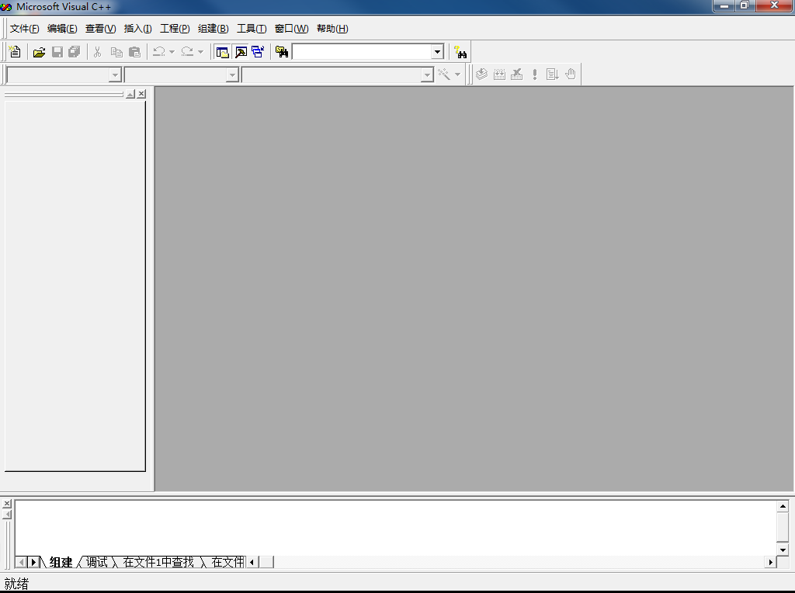
Task: Open the first WizardBar class dropdown
Action: click(115, 75)
